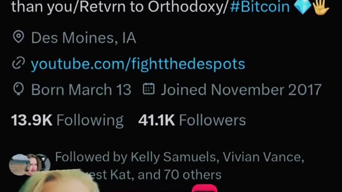342x192 pixels.
Task: Open the #Bitcoin hashtag
Action: [x=260, y=7]
